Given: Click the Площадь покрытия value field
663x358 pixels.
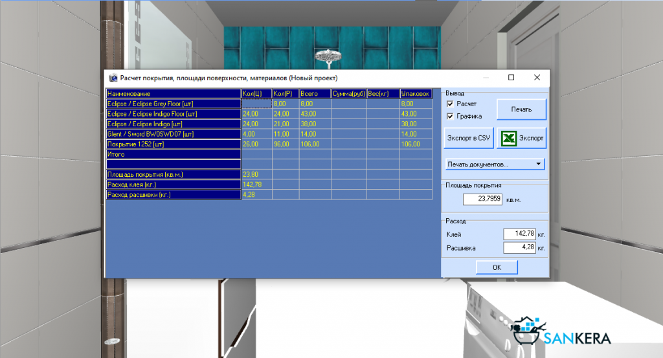Looking at the screenshot, I should (482, 199).
